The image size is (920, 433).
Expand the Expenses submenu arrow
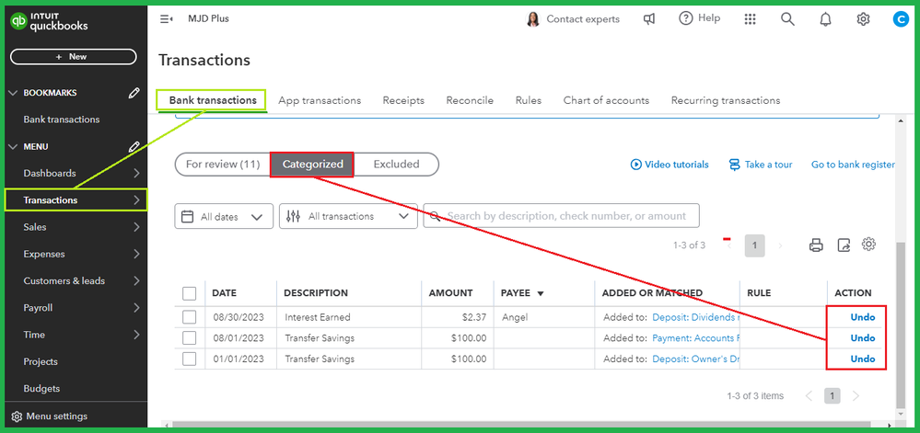[136, 255]
